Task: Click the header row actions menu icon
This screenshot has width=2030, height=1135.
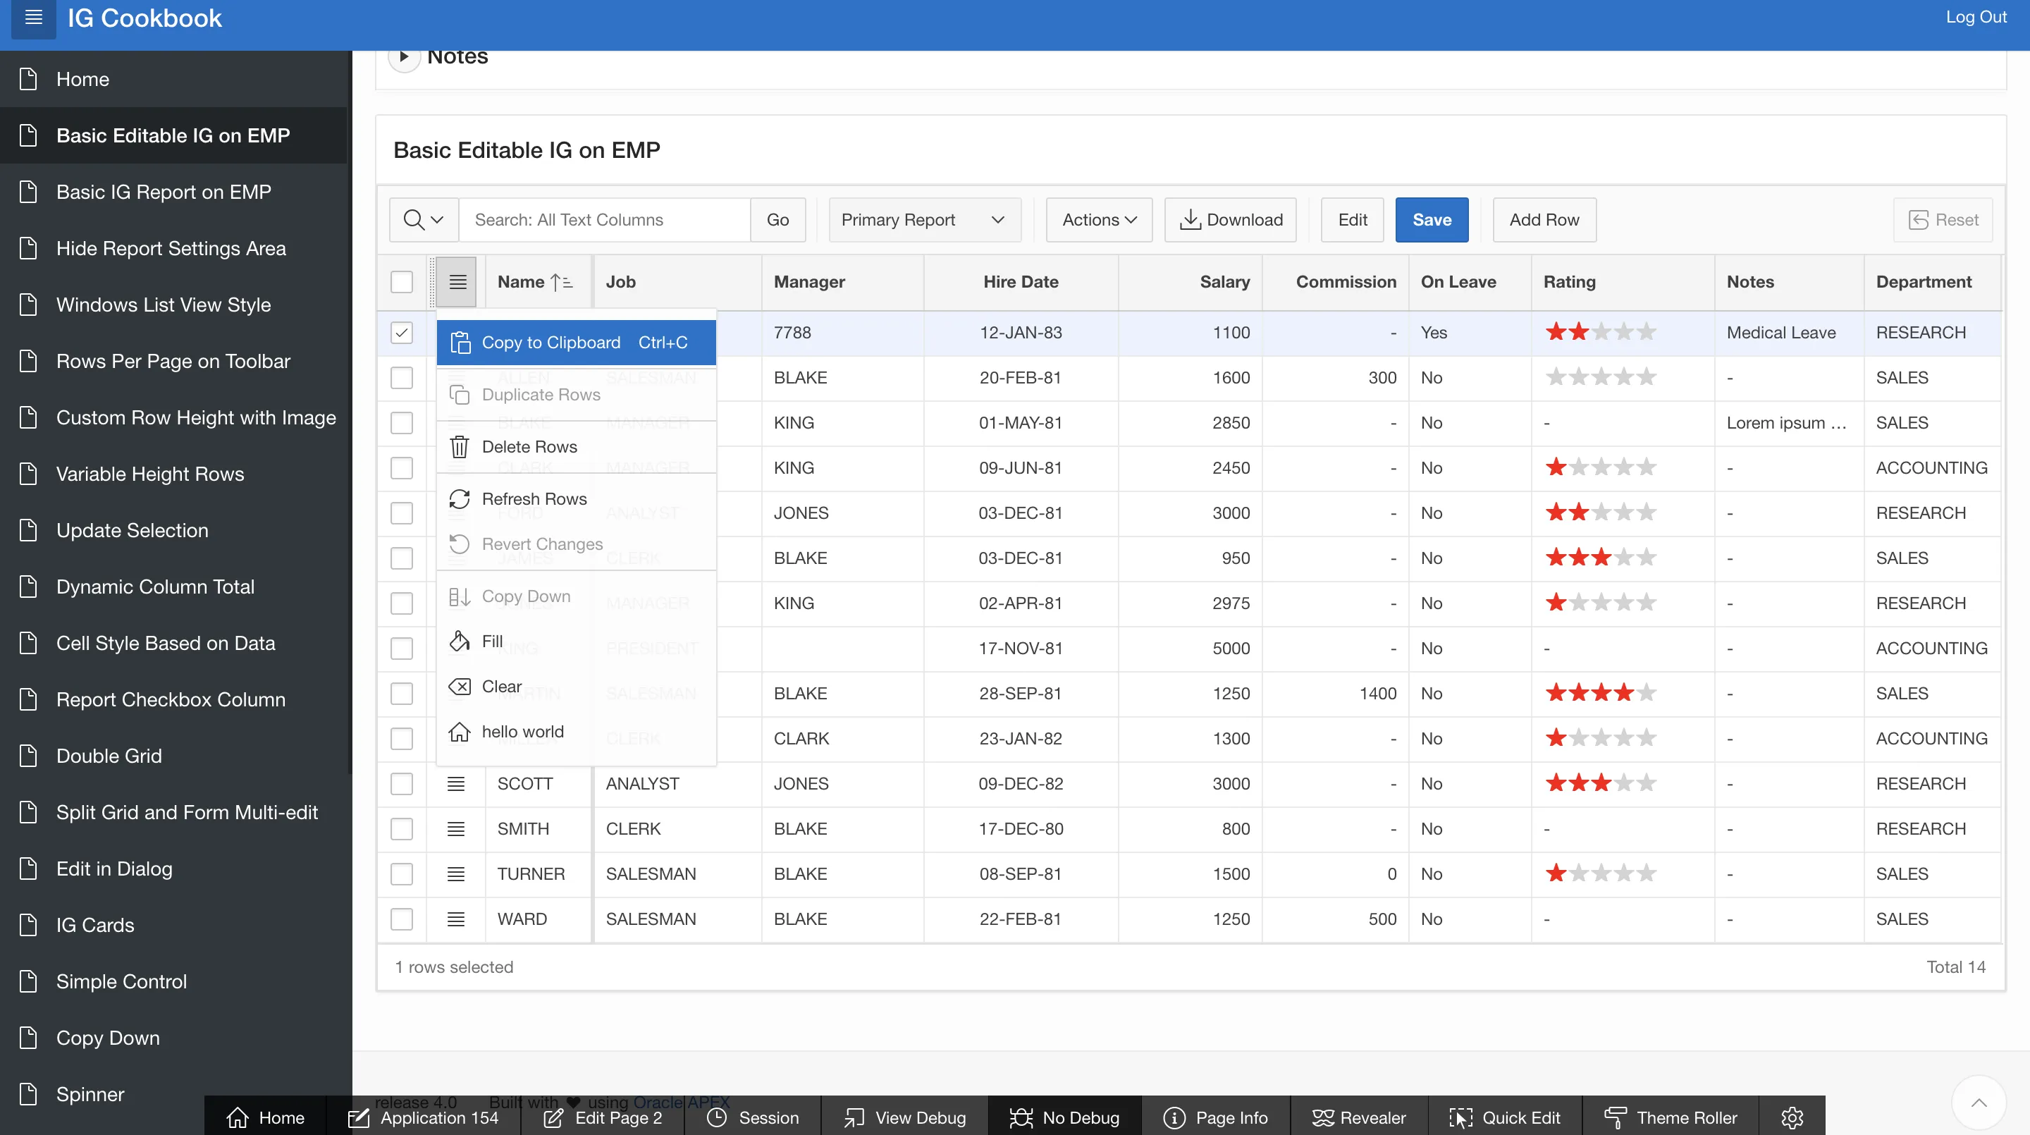Action: (x=457, y=282)
